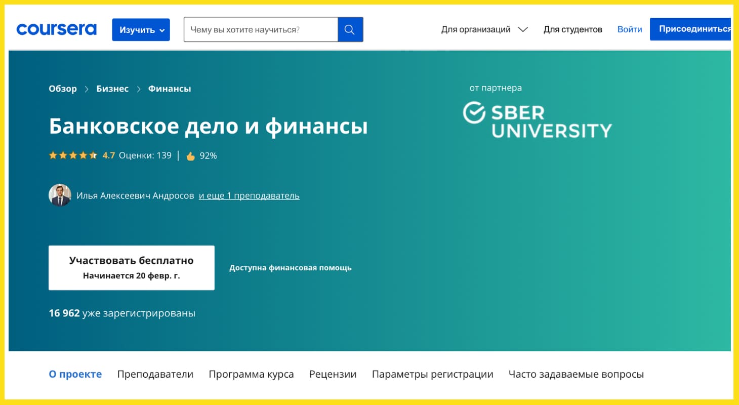
Task: Open instructor Илья Алексеевич Андросов
Action: 135,195
